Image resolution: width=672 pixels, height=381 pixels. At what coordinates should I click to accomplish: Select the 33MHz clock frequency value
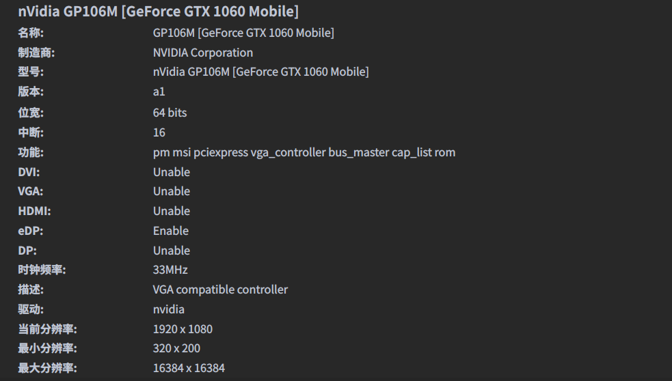tap(170, 270)
